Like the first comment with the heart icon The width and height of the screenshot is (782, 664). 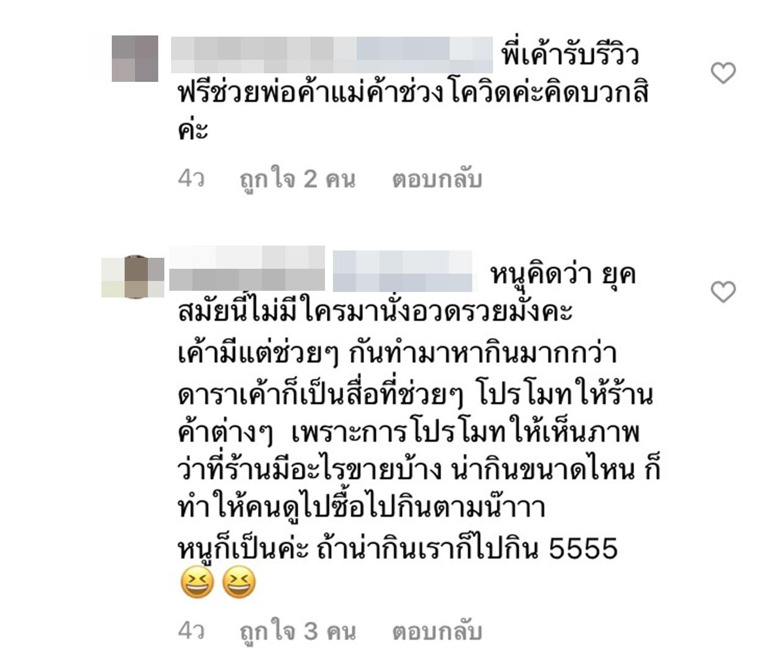pos(723,73)
